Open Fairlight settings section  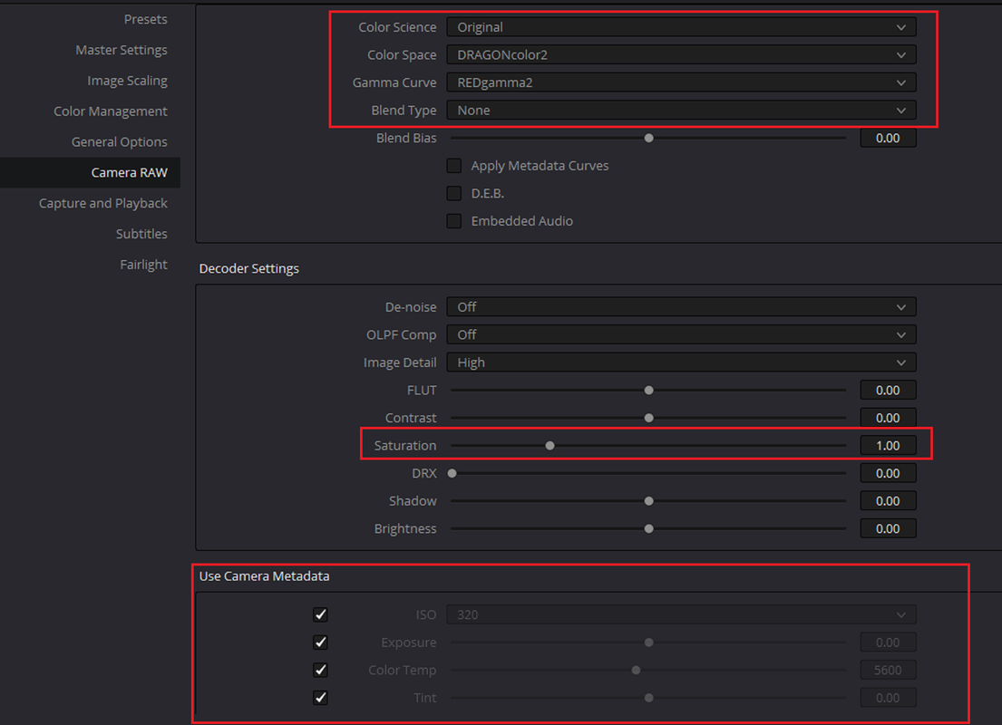(x=144, y=265)
